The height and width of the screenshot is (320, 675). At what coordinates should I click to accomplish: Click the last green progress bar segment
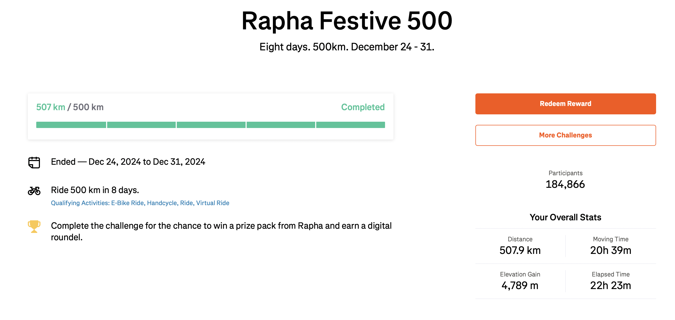click(x=351, y=125)
